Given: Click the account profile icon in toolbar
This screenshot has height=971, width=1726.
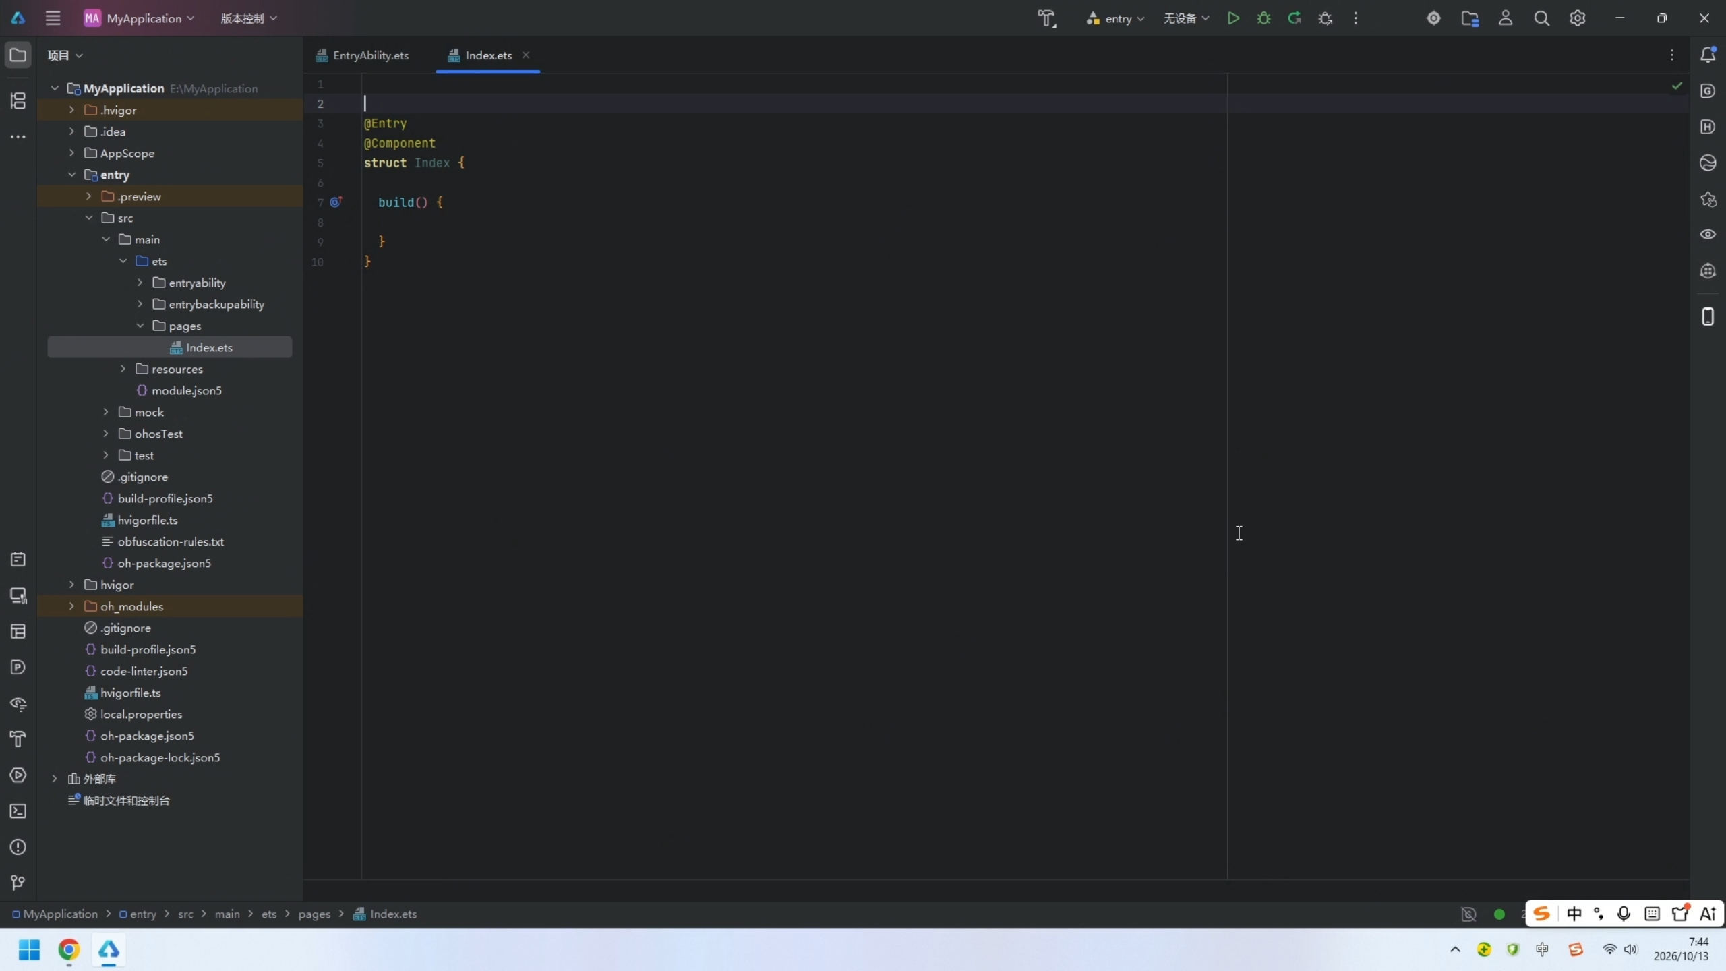Looking at the screenshot, I should click(1506, 18).
